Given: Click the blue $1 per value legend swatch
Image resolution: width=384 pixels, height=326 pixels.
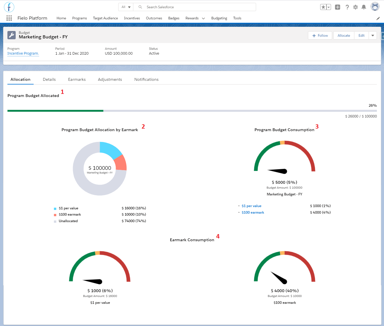Looking at the screenshot, I should (x=55, y=209).
